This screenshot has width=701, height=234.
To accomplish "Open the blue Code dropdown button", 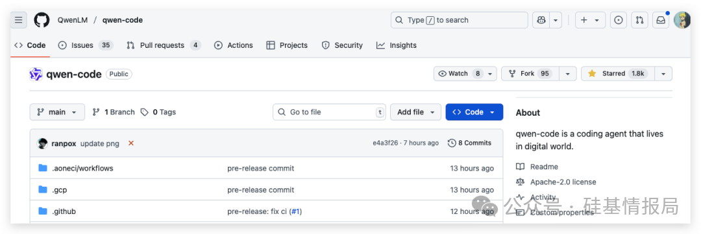I will pos(474,112).
